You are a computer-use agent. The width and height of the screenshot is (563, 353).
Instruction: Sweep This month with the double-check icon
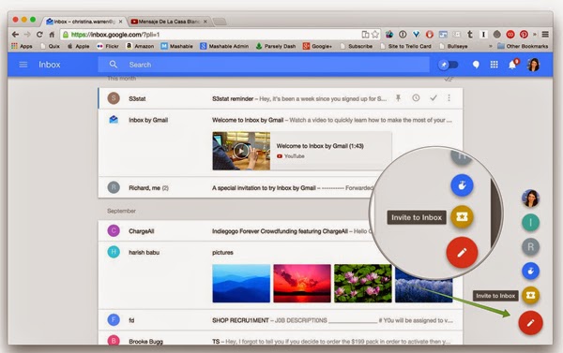[448, 79]
